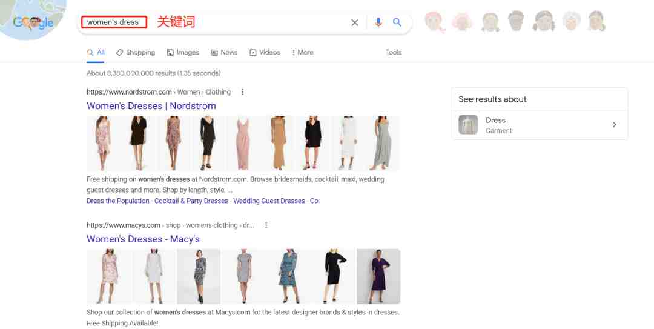The image size is (654, 329).
Task: Follow the Dress the Population sitelink
Action: coord(118,201)
